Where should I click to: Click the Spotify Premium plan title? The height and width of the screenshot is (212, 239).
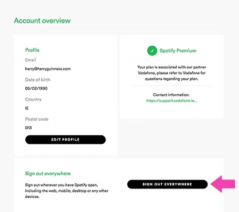tap(178, 51)
